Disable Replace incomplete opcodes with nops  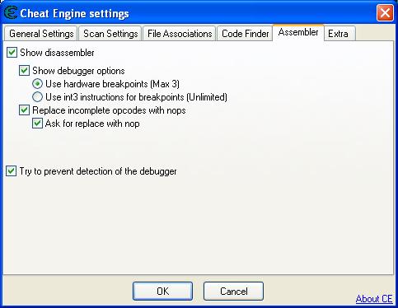point(24,110)
